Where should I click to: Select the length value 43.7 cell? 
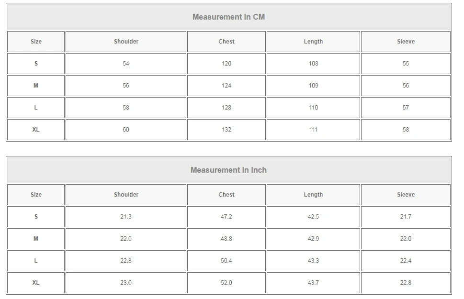tap(313, 283)
